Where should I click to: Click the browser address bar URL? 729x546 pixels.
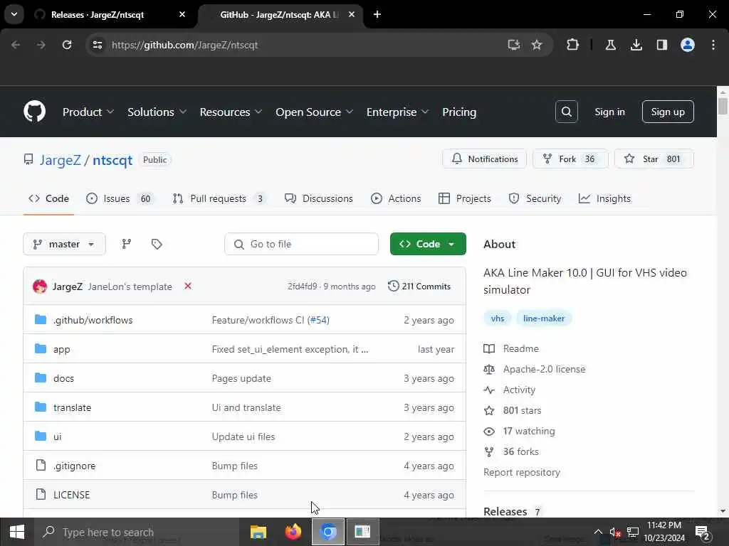pyautogui.click(x=184, y=45)
